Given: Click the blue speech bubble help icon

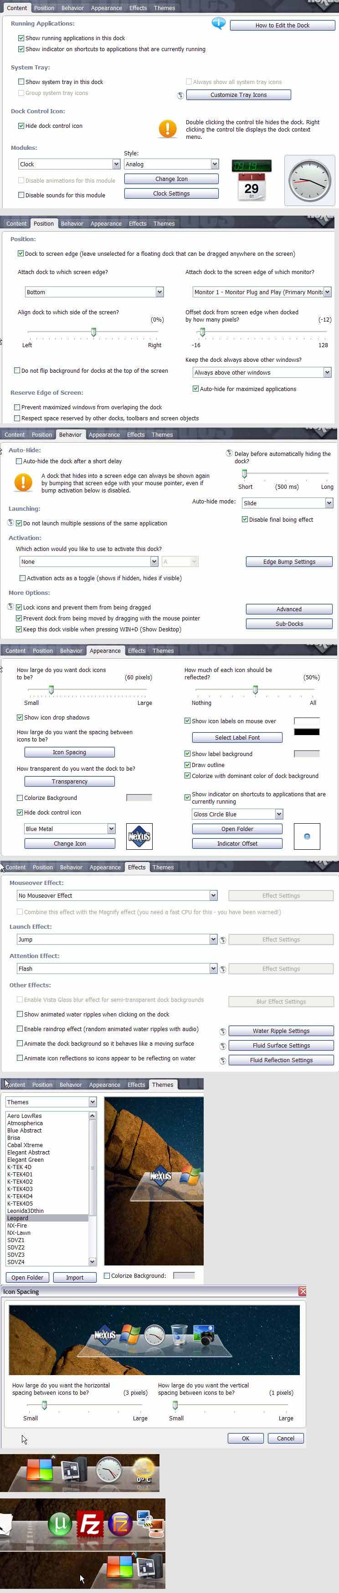Looking at the screenshot, I should click(x=218, y=23).
